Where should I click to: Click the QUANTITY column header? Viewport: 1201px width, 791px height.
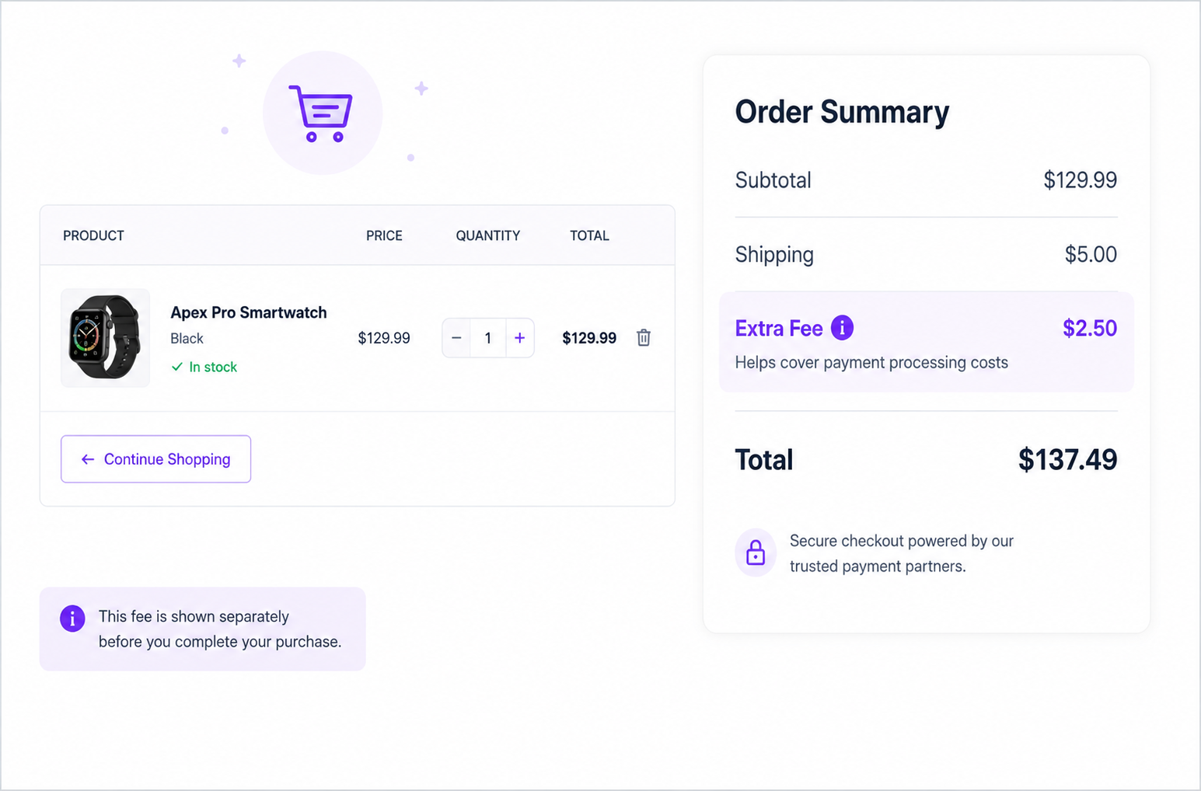(488, 235)
